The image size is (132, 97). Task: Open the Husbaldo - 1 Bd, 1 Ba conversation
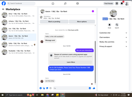pyautogui.click(x=18, y=52)
